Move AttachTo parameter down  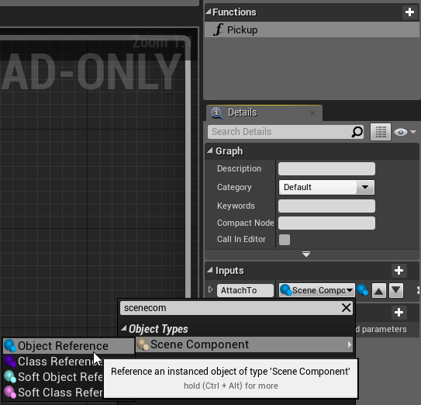pyautogui.click(x=396, y=290)
